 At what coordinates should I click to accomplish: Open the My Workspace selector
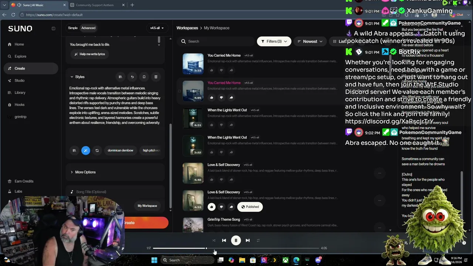pos(147,206)
